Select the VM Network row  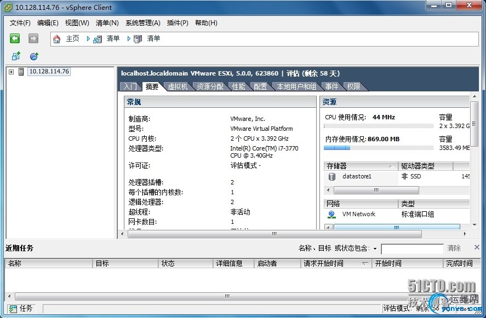397,214
